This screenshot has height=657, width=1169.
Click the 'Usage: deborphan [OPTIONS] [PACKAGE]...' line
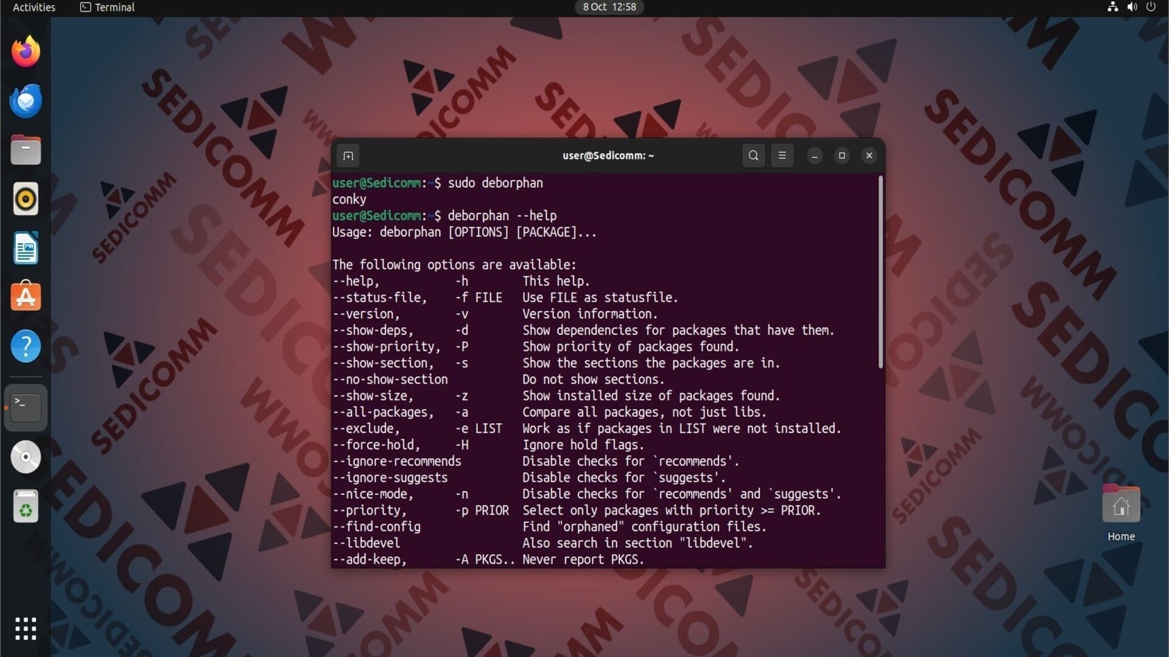[x=464, y=232]
